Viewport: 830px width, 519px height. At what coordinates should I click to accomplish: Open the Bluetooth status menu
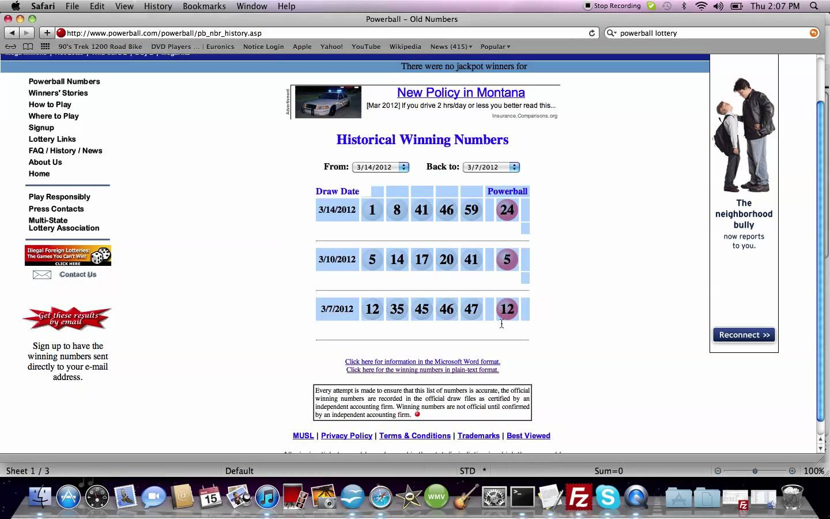coord(684,6)
